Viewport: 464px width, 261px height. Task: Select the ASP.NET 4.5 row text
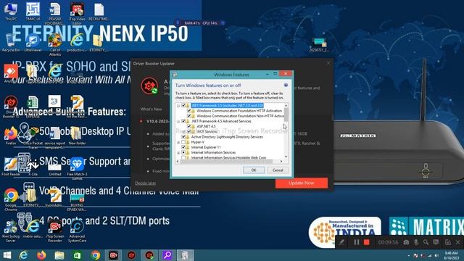(x=206, y=126)
